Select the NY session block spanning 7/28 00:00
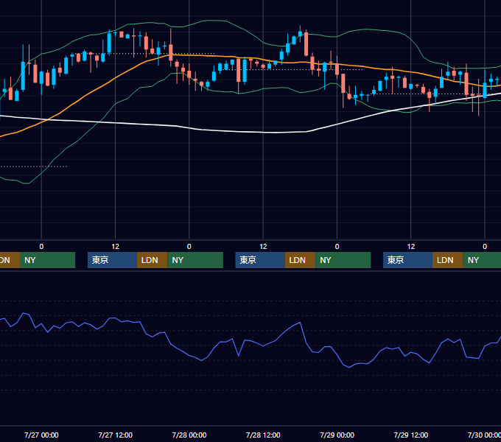This screenshot has height=442, width=501. click(x=195, y=260)
